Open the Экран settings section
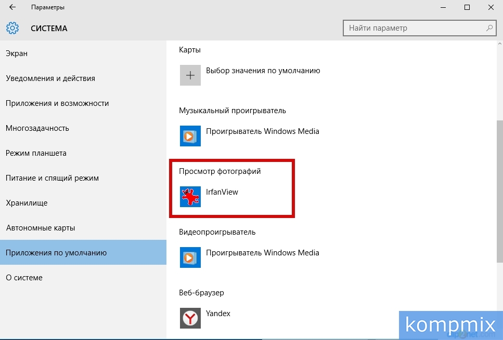503x340 pixels. [83, 53]
